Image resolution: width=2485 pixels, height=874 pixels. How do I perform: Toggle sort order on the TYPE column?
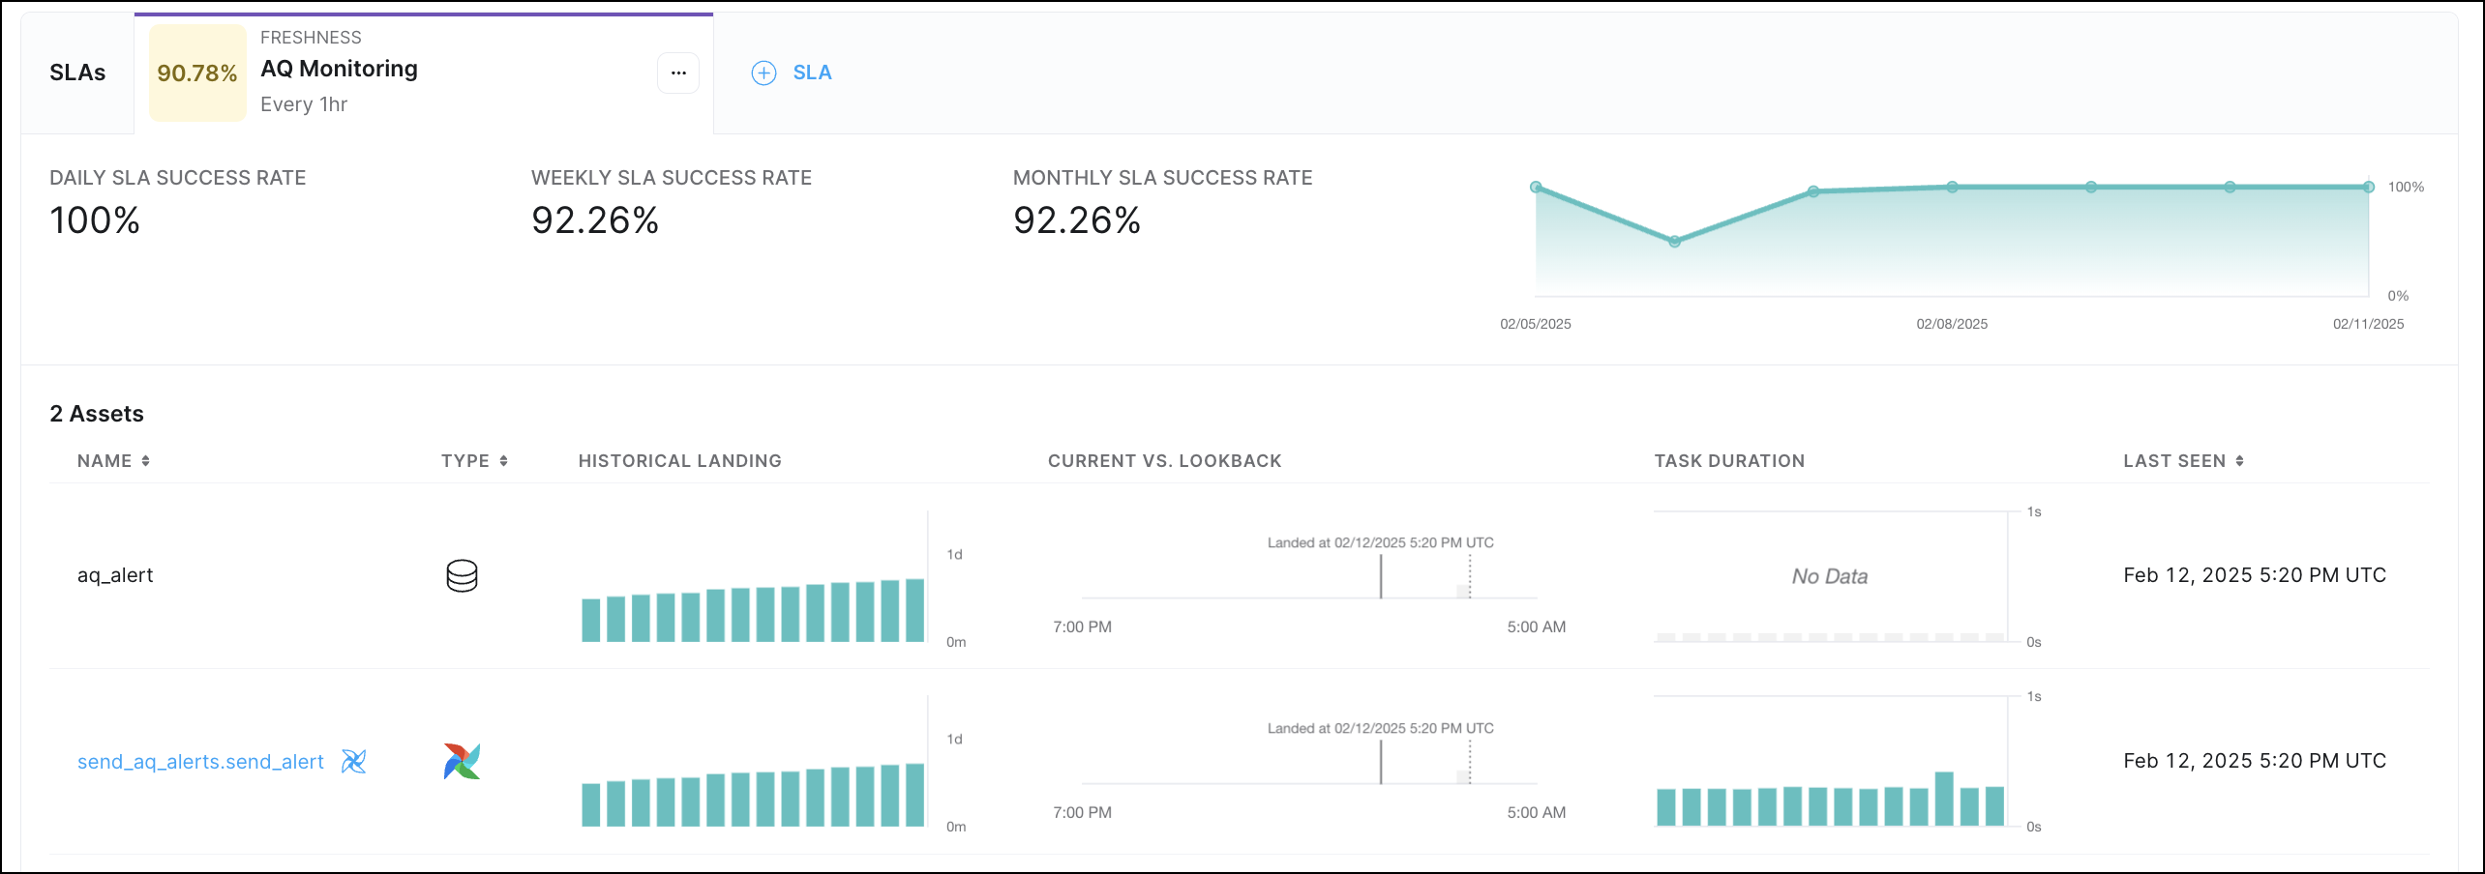click(504, 461)
